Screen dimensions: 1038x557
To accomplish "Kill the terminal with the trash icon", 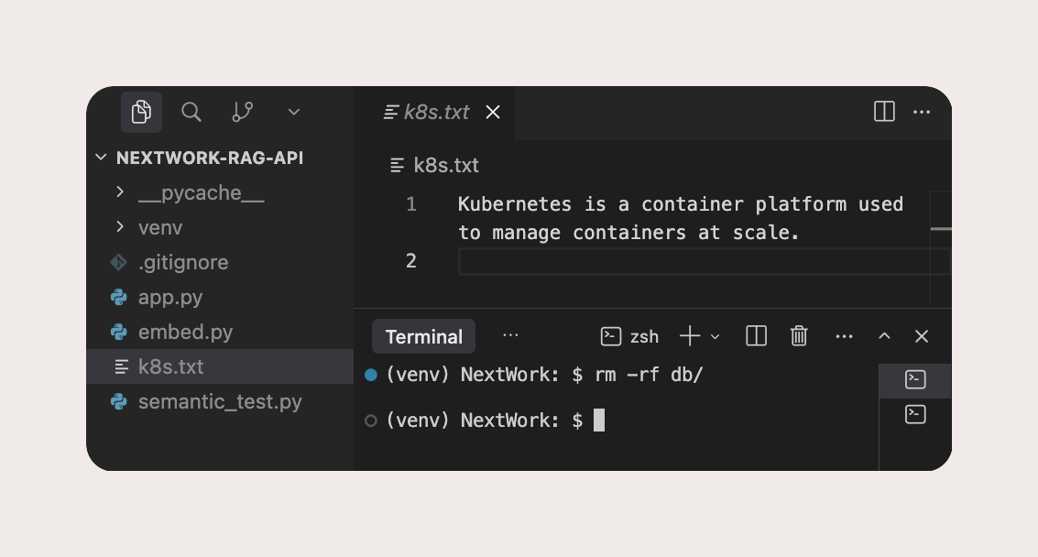I will (x=799, y=336).
